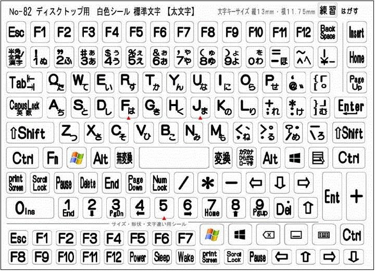The image size is (375, 271).
Task: Click the hollow up arrow key beside Del
Action: [308, 208]
